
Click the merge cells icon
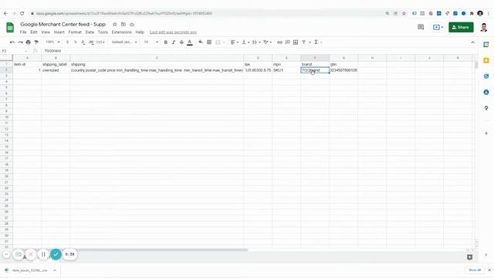coord(218,42)
